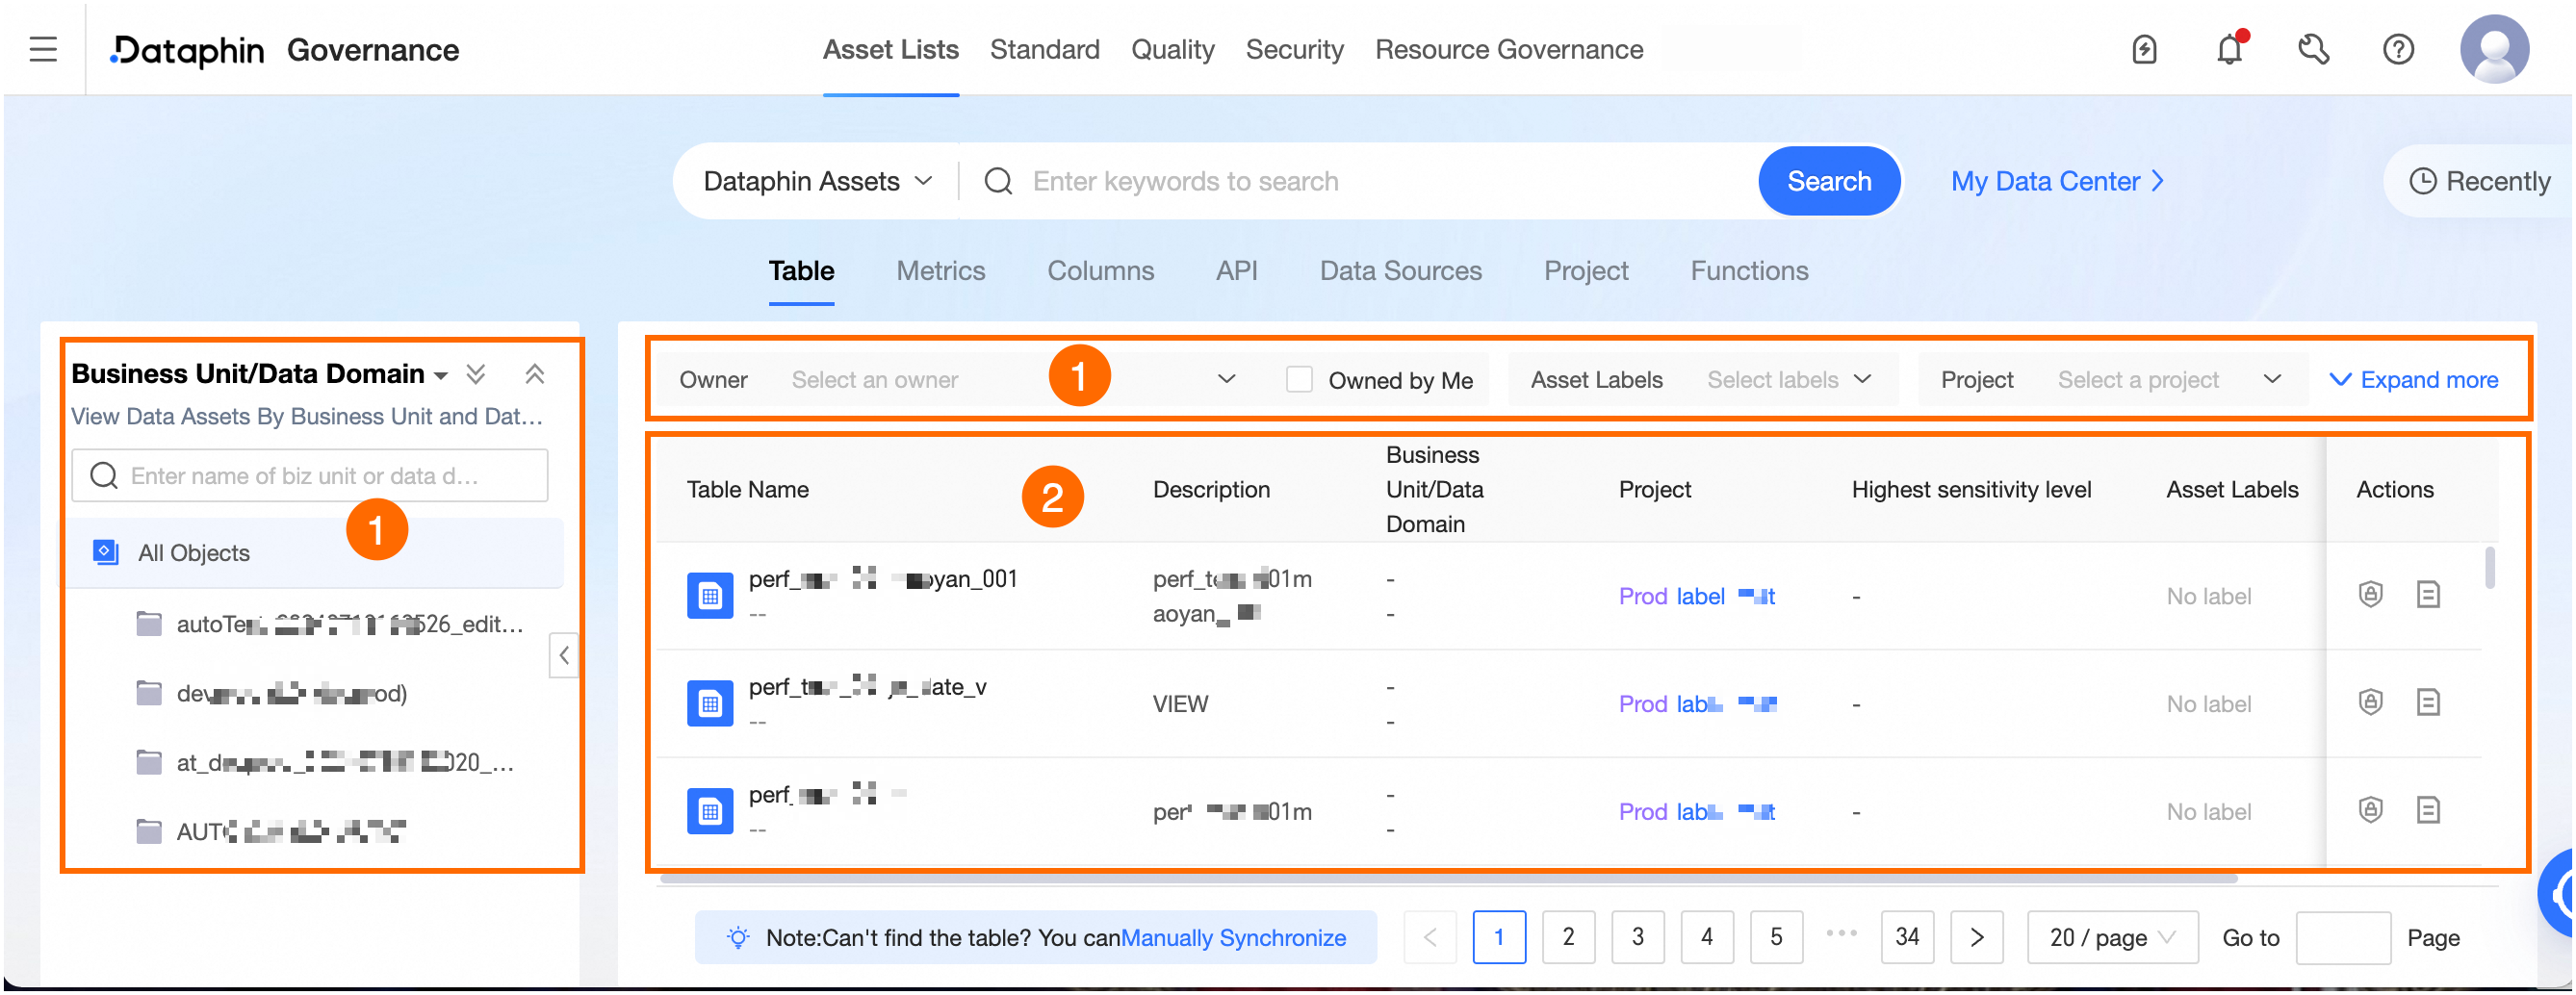The height and width of the screenshot is (995, 2576).
Task: Go to page 2
Action: pos(1568,938)
